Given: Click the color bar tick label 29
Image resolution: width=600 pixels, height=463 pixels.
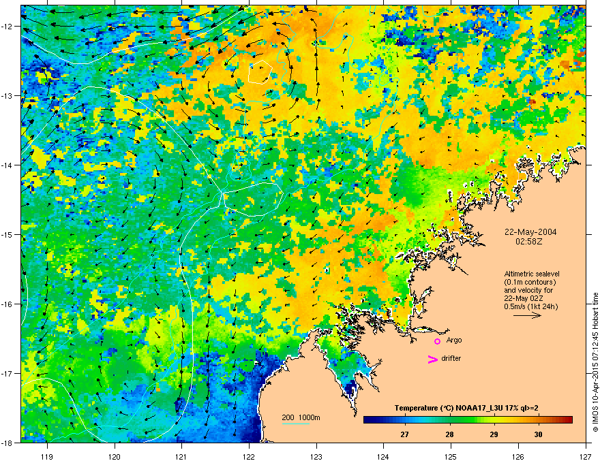Looking at the screenshot, I should coord(494,434).
